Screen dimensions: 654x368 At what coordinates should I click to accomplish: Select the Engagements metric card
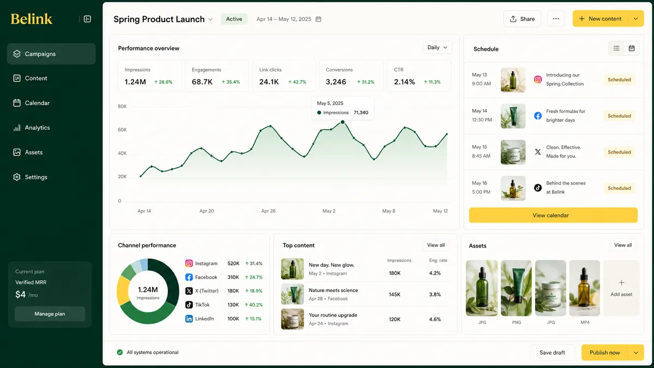[217, 76]
